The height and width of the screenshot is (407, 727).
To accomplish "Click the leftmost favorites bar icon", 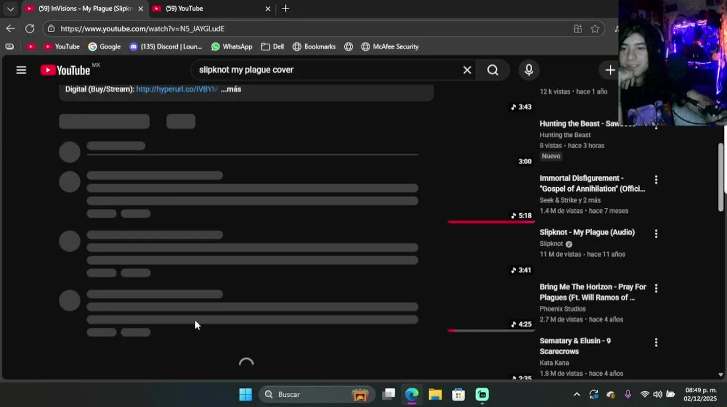I will tap(10, 46).
